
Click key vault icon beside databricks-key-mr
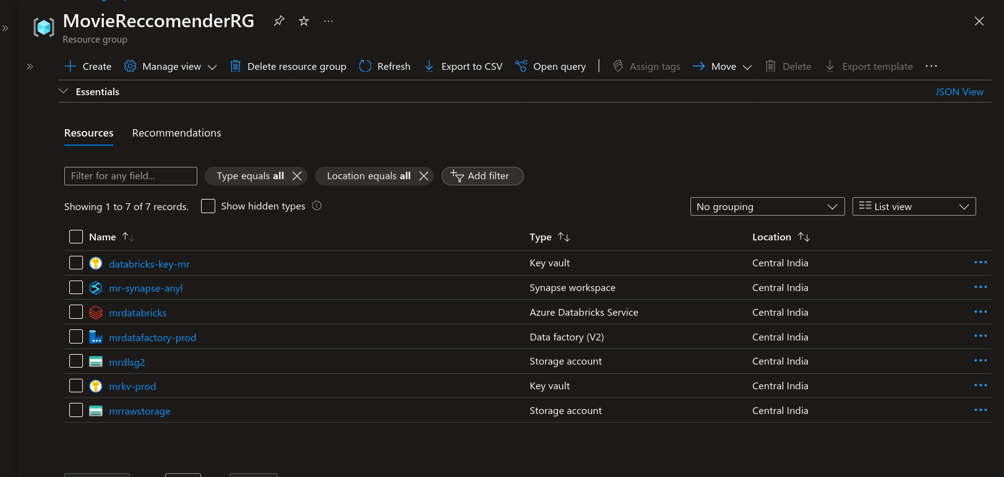click(x=96, y=263)
